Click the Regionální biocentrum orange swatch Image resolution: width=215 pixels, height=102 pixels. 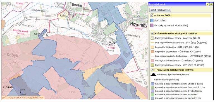click(x=152, y=52)
